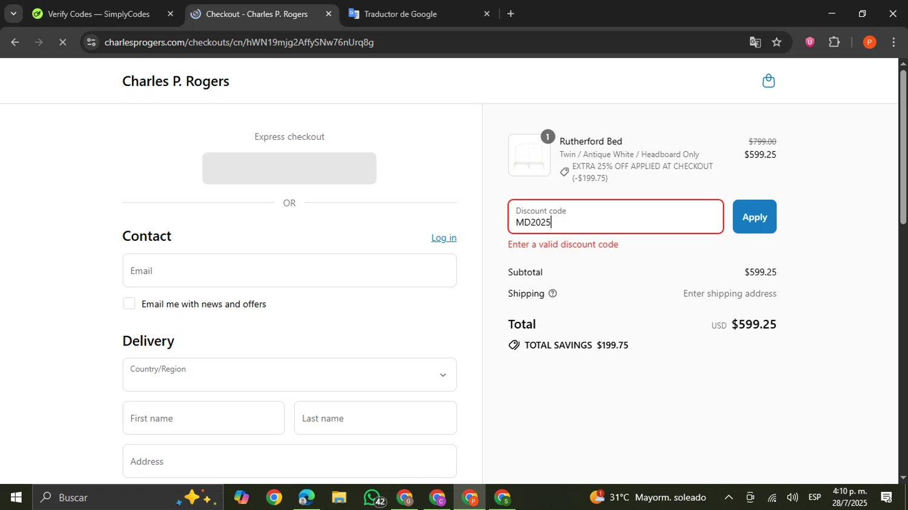Screen dimensions: 908x510
Task: Click the Google Translate icon in address bar
Action: (755, 42)
